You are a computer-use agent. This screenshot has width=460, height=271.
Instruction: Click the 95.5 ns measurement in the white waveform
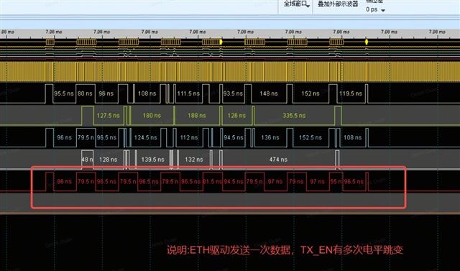(x=64, y=93)
